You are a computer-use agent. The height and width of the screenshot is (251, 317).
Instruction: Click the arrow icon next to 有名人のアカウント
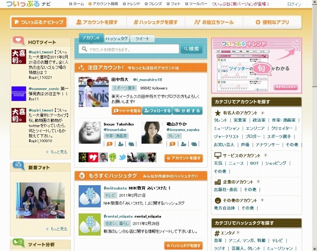[263, 113]
